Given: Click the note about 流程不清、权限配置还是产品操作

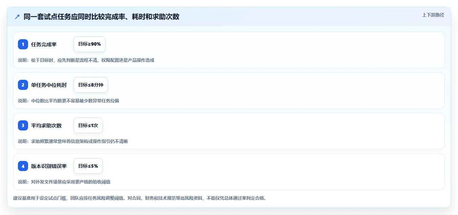Looking at the screenshot, I should [x=86, y=60].
